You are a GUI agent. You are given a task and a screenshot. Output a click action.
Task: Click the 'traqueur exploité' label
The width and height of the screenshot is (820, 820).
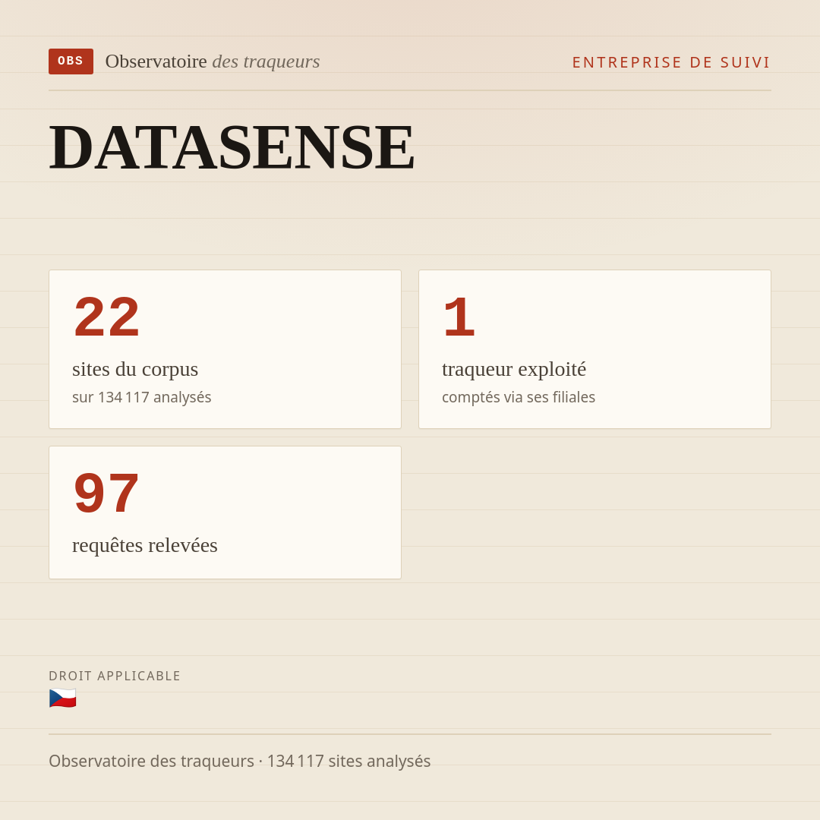pos(514,369)
